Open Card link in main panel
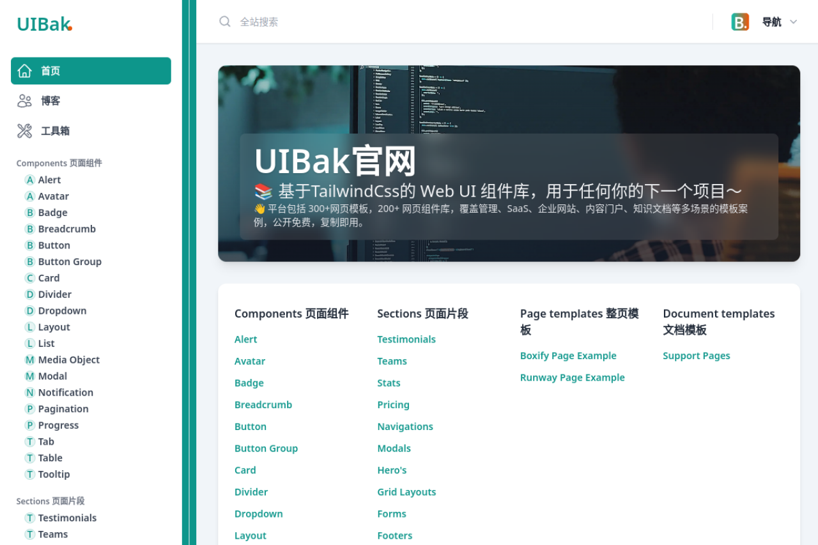Screen dimensions: 818x545 pyautogui.click(x=245, y=470)
